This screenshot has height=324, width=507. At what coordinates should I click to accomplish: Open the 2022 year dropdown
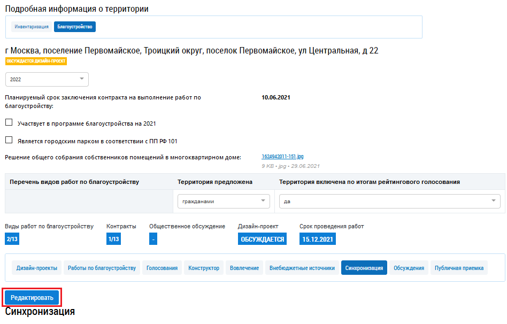pos(47,79)
